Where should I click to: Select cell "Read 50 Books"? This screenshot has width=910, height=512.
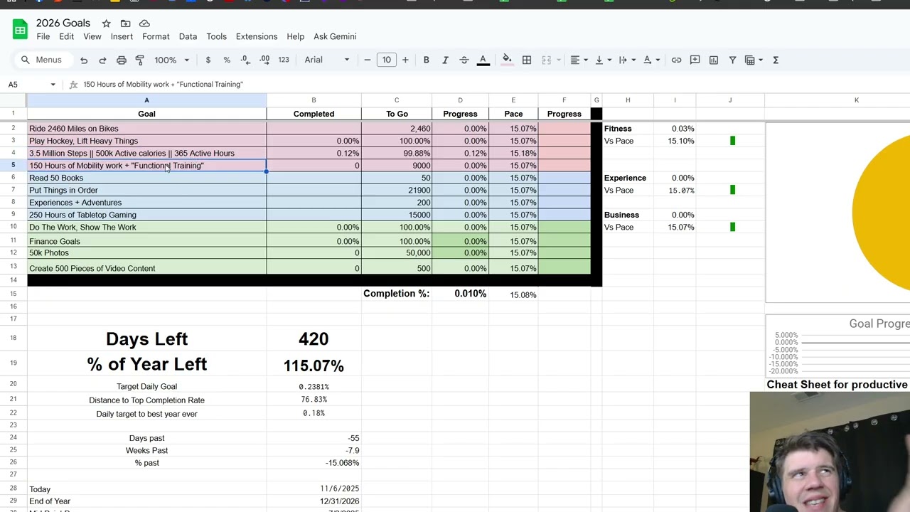(146, 178)
